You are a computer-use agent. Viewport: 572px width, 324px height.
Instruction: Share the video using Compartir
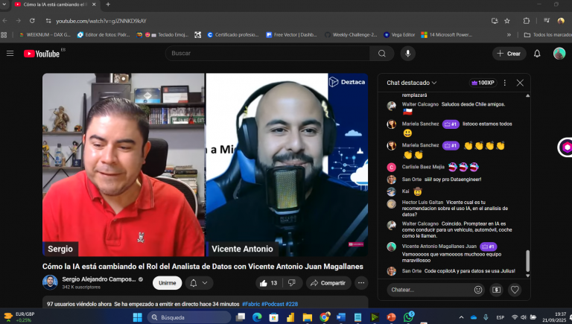pyautogui.click(x=328, y=283)
